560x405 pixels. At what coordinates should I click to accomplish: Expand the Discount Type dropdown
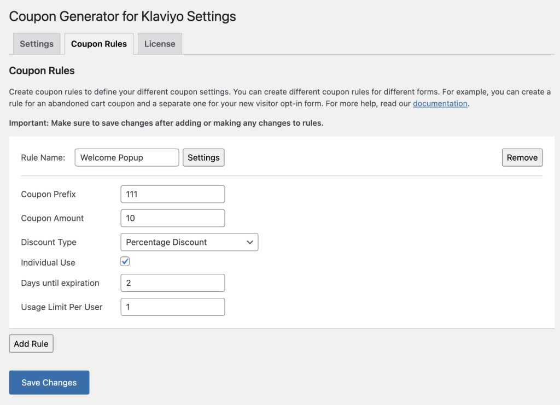[x=189, y=242]
